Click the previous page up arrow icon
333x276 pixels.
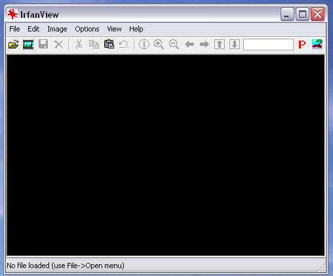(220, 45)
